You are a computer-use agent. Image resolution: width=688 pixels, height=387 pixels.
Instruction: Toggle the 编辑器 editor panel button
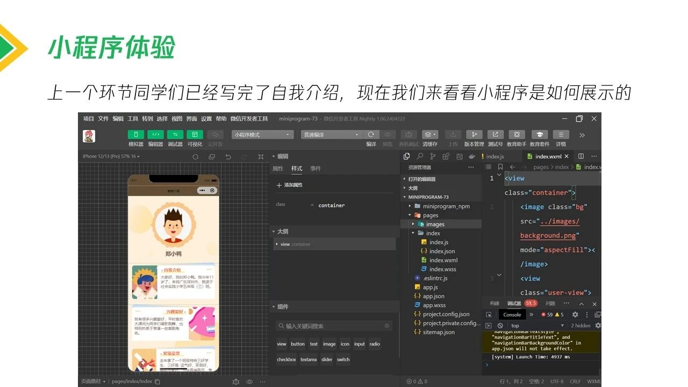click(x=155, y=134)
